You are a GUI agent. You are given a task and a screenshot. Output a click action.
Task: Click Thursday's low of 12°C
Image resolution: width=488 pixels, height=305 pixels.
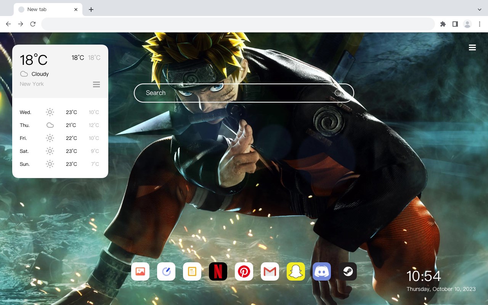tap(94, 125)
